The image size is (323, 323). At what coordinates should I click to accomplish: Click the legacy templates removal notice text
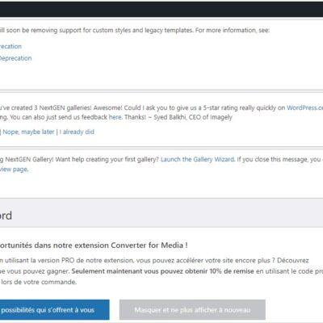pyautogui.click(x=135, y=30)
